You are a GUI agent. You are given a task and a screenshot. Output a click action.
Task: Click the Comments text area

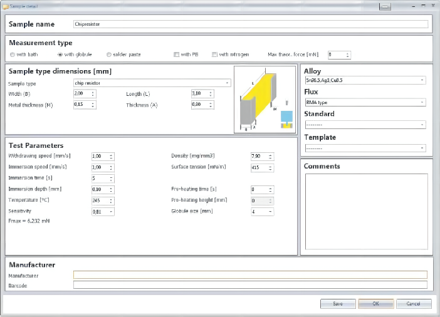point(366,212)
